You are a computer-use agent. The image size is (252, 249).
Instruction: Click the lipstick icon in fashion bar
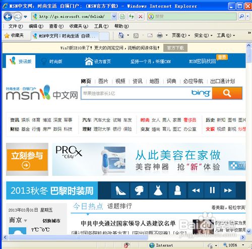[x=177, y=191]
